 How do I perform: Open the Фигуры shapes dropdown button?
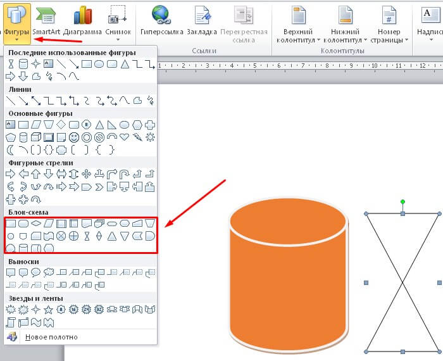tap(17, 23)
